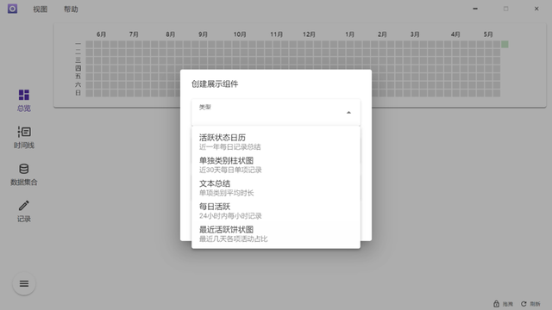Open the 视图 menu
This screenshot has height=310, width=552.
pos(41,9)
